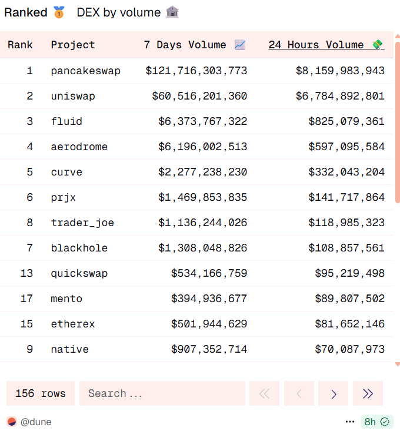The width and height of the screenshot is (400, 434).
Task: Select the aerodrome project cell
Action: pyautogui.click(x=79, y=147)
